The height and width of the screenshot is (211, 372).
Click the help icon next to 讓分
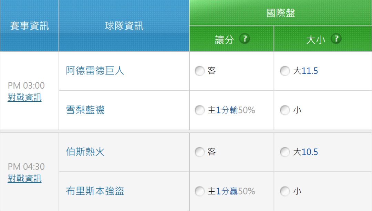[x=245, y=39]
